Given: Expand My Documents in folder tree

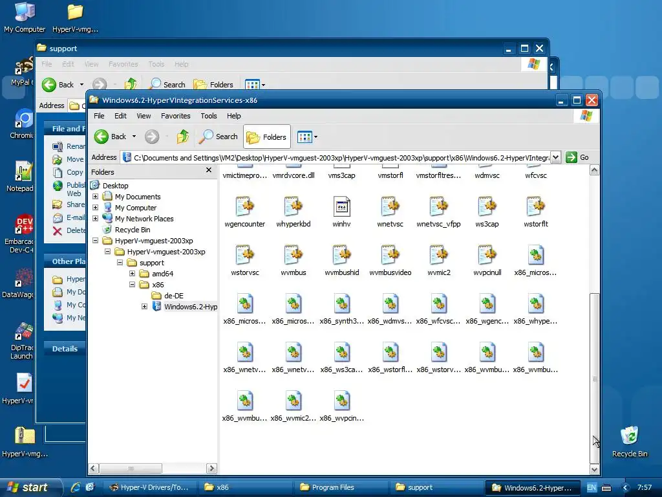Looking at the screenshot, I should tap(96, 197).
